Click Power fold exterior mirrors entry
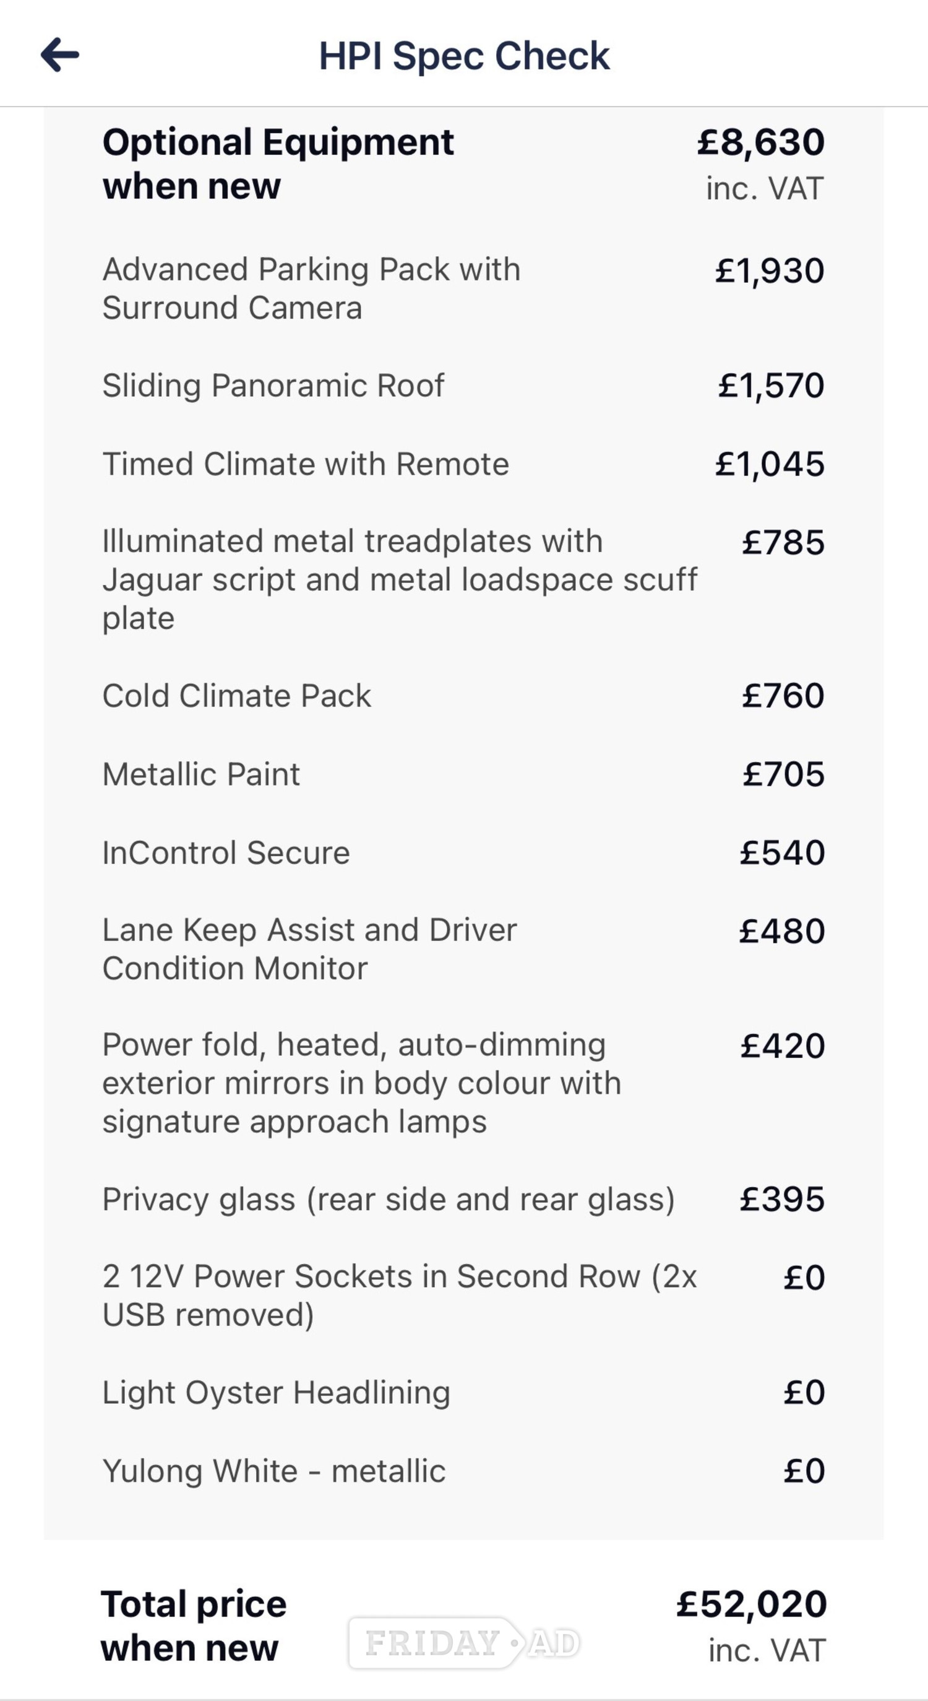This screenshot has height=1701, width=928. (x=463, y=1083)
